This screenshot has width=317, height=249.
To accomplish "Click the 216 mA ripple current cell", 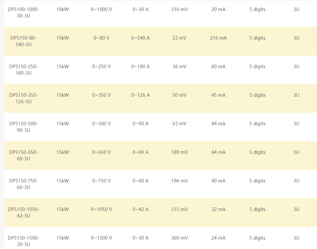I will pos(218,38).
